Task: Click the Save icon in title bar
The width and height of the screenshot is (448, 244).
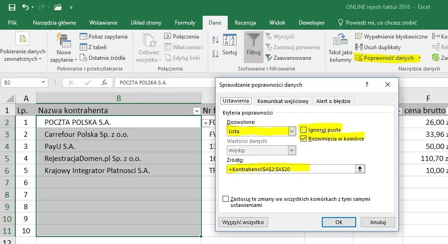Action: [x=12, y=7]
